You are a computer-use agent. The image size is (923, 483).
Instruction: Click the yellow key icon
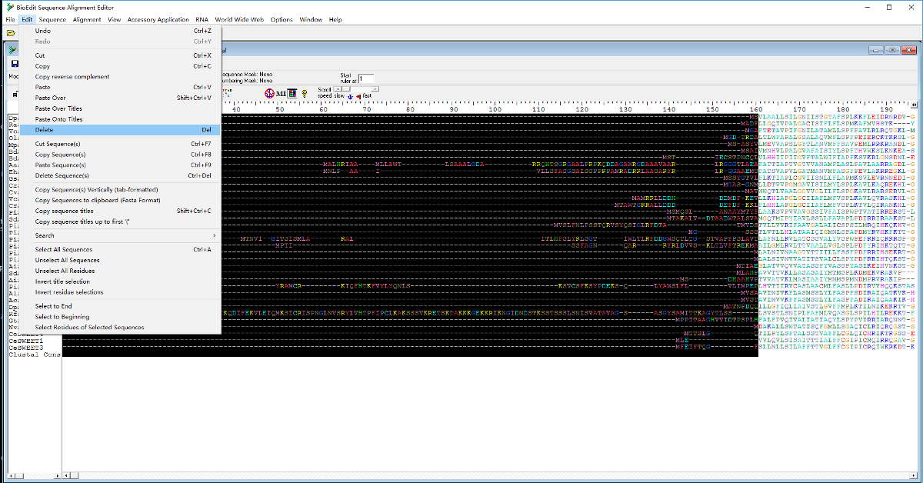point(305,93)
